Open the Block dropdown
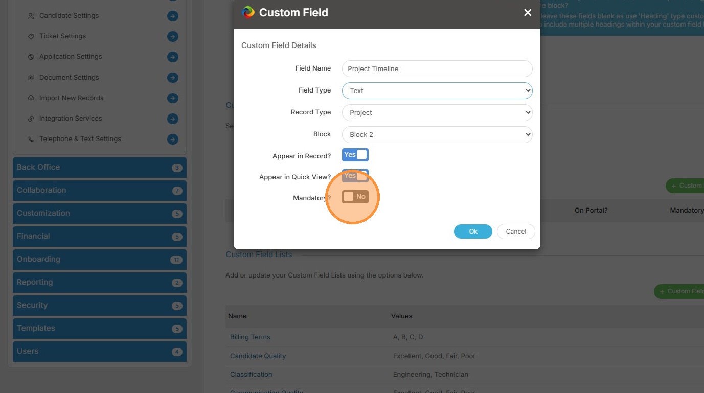The width and height of the screenshot is (704, 393). point(437,135)
